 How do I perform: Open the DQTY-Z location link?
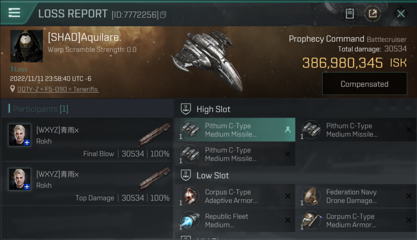point(58,89)
